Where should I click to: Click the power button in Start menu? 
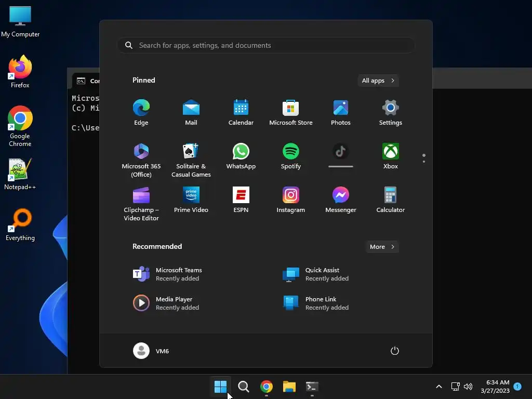pos(395,351)
